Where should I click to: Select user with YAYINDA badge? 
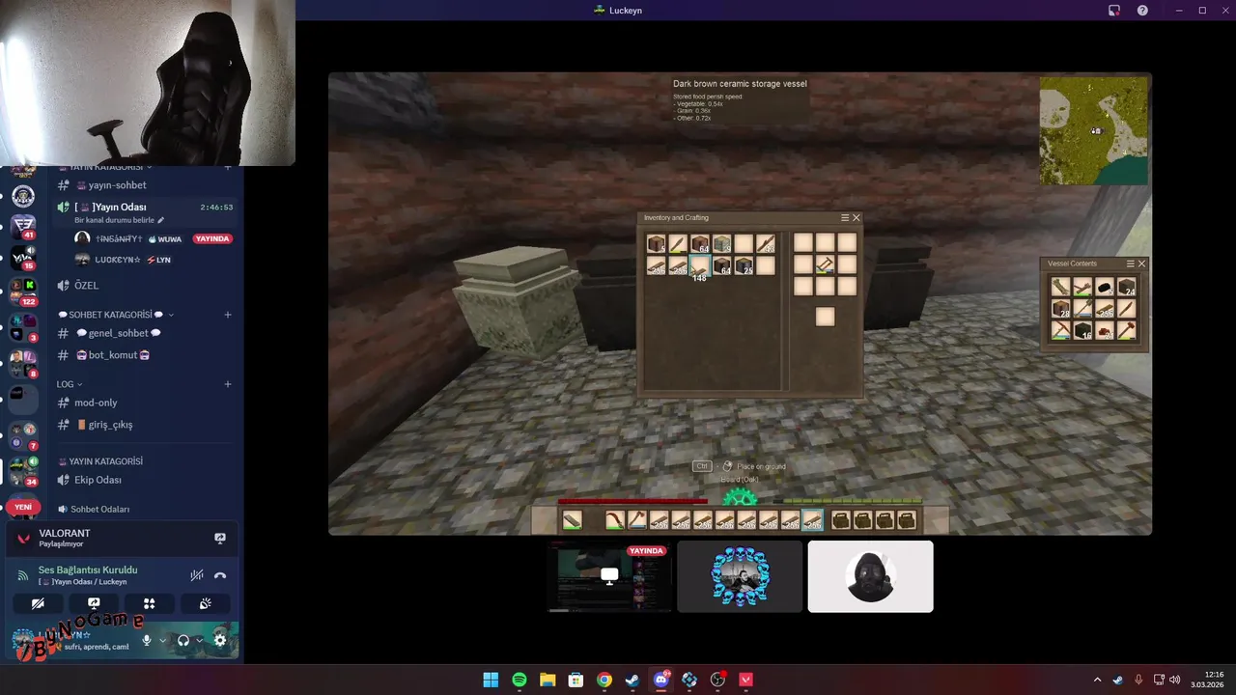pos(154,238)
